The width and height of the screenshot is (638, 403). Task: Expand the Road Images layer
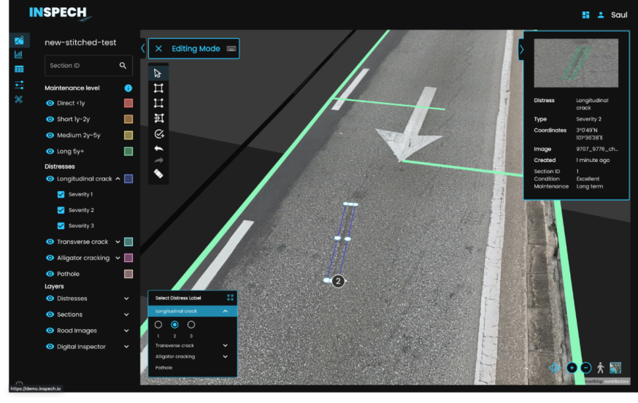[x=126, y=331]
